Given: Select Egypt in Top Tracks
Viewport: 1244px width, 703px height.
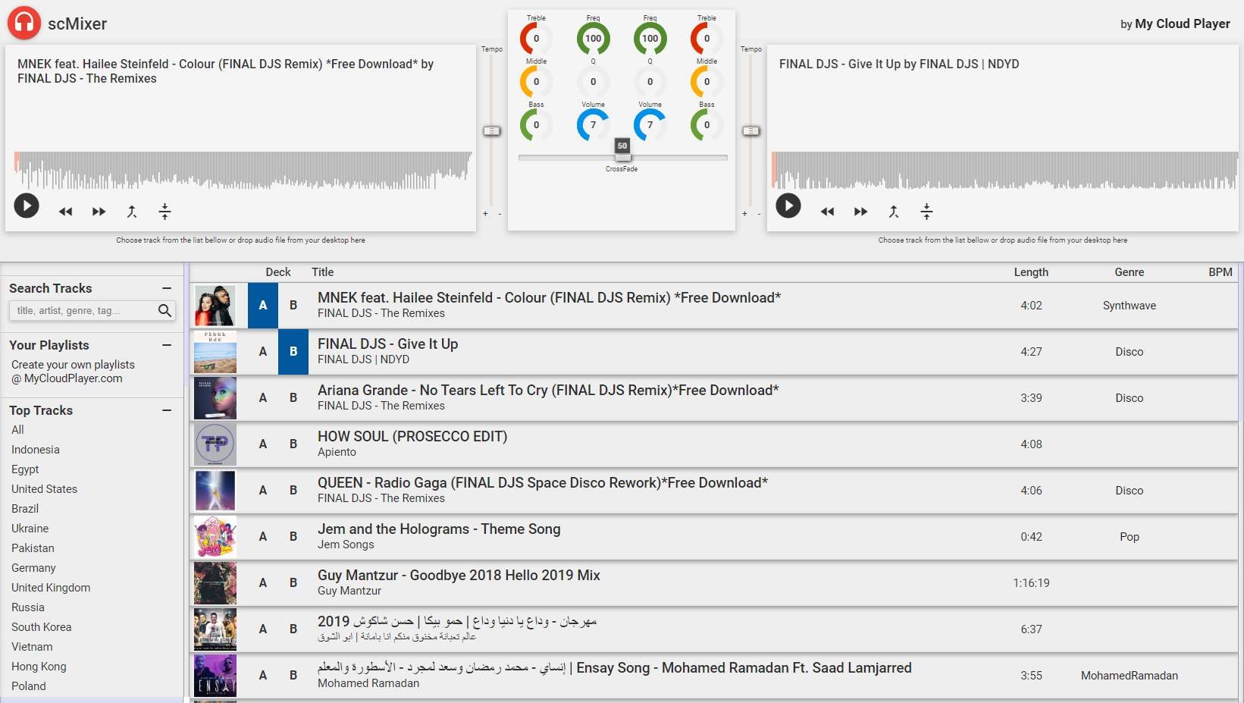Looking at the screenshot, I should [25, 469].
